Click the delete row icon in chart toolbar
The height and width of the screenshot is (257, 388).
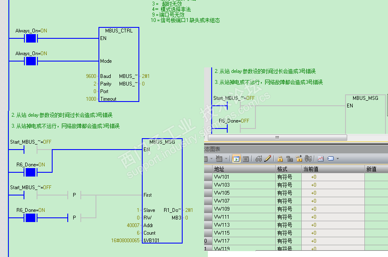219,158
